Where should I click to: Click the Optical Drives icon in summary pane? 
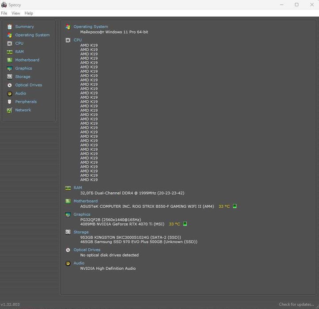pyautogui.click(x=68, y=250)
